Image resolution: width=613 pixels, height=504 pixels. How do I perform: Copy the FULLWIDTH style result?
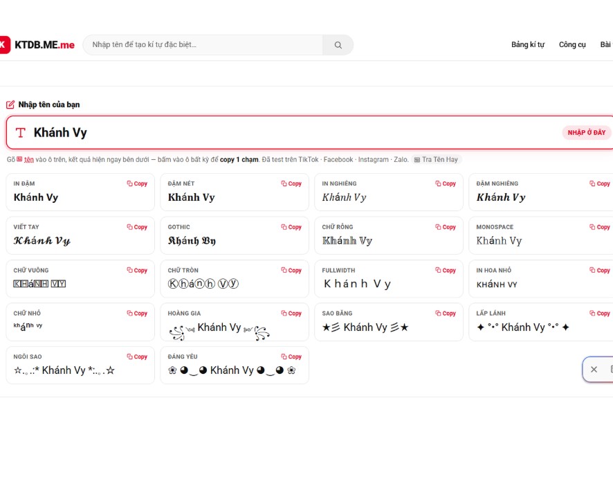[446, 271]
